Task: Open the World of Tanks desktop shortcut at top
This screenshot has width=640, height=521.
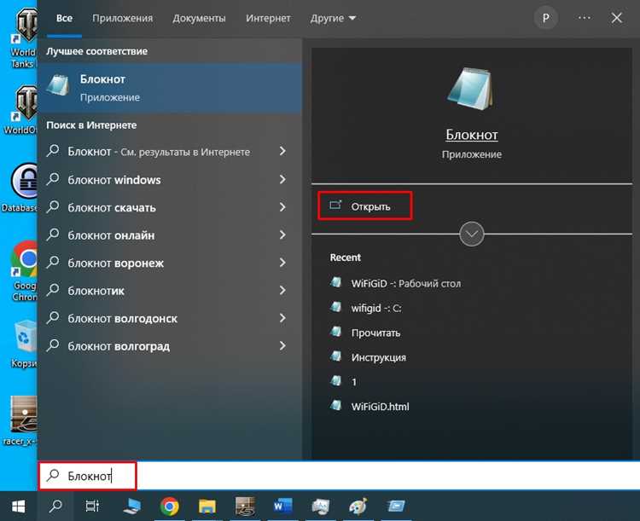Action: (25, 38)
